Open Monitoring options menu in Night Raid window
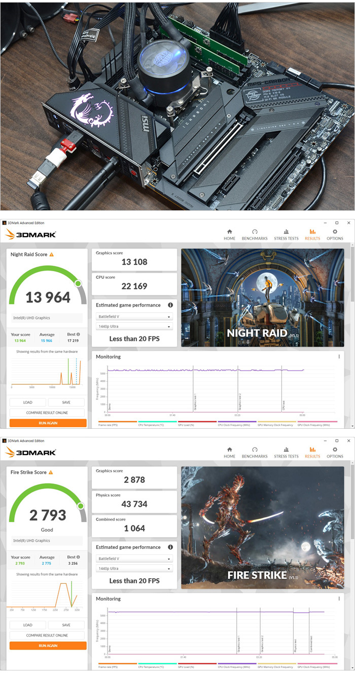Image resolution: width=355 pixels, height=673 pixels. coord(339,357)
